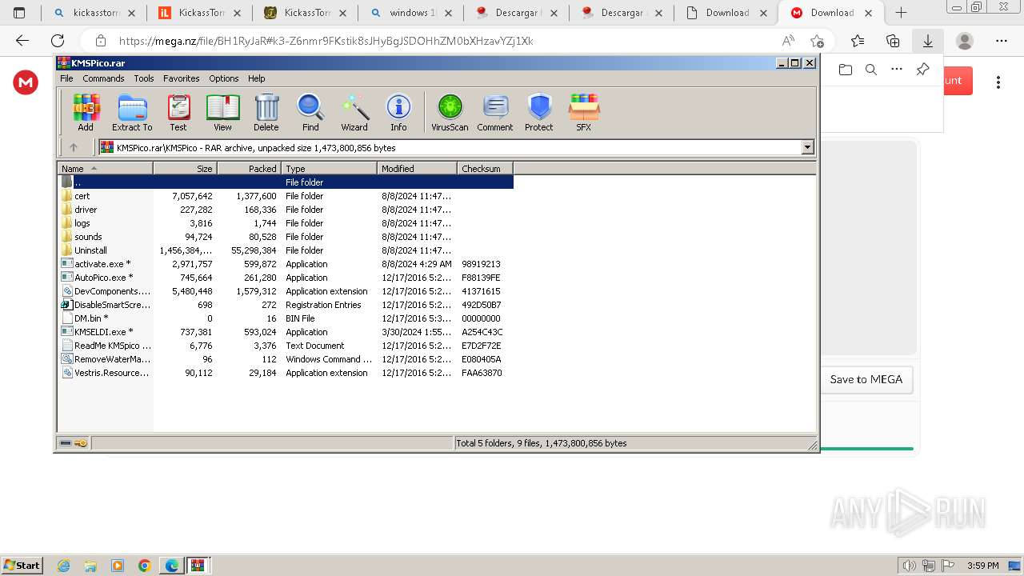The image size is (1024, 576).
Task: Click the View file icon
Action: point(222,112)
